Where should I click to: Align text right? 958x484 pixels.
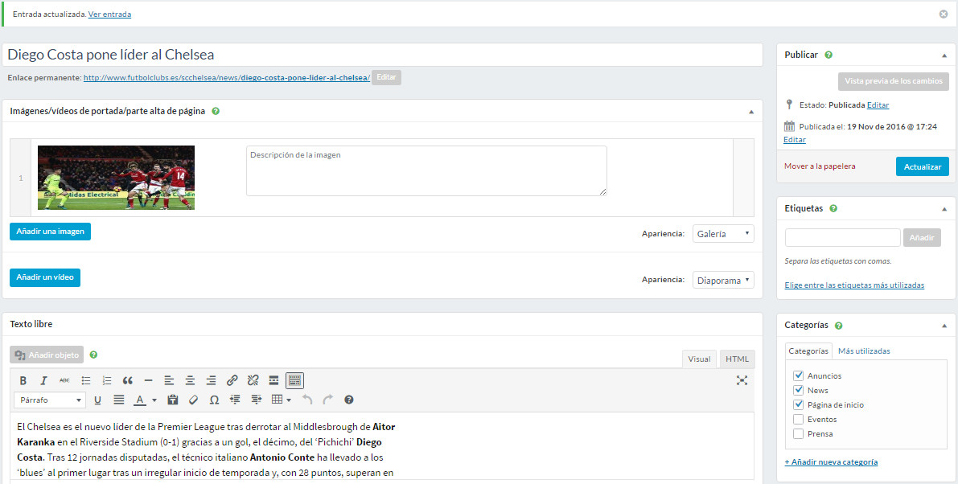(x=211, y=381)
